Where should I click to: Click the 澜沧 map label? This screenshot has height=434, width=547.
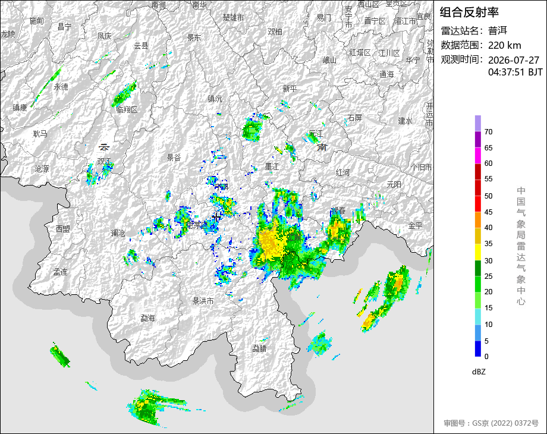click(x=118, y=232)
